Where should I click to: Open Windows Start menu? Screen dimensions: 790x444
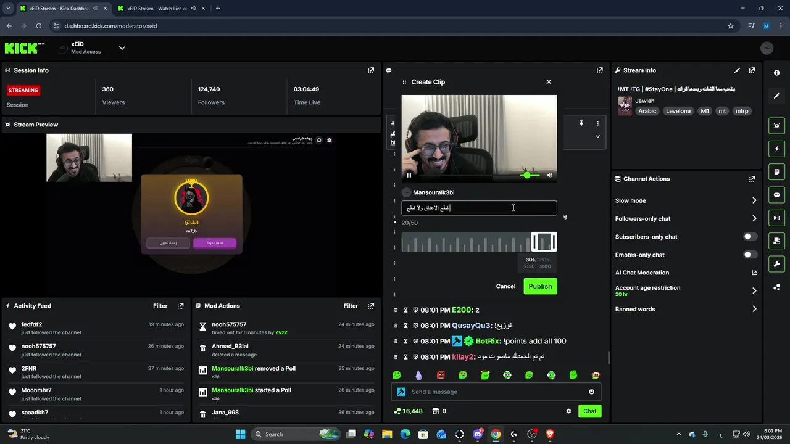click(240, 434)
